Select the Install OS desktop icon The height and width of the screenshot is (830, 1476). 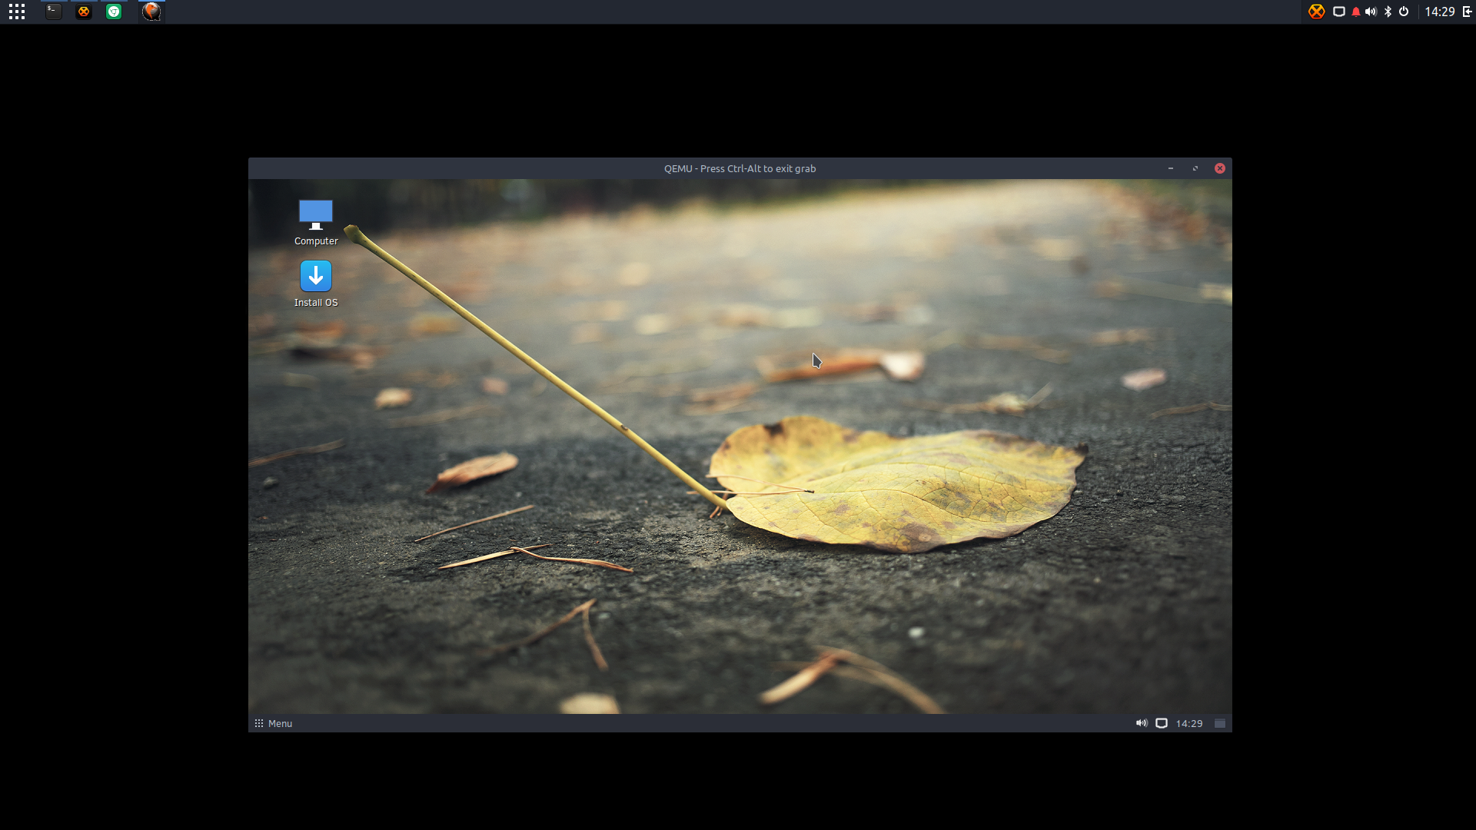[x=316, y=284]
